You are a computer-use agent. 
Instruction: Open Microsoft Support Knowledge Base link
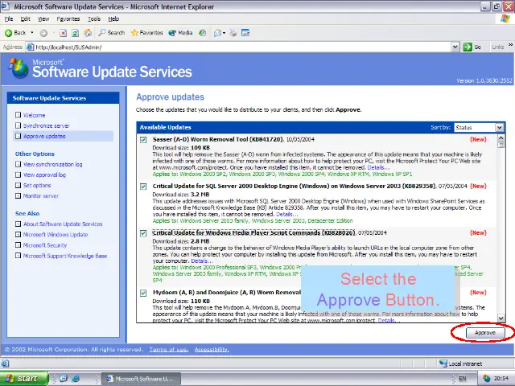click(x=65, y=256)
